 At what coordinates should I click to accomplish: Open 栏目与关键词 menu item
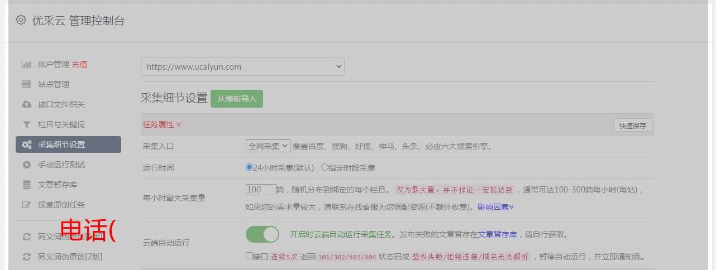[x=61, y=124]
